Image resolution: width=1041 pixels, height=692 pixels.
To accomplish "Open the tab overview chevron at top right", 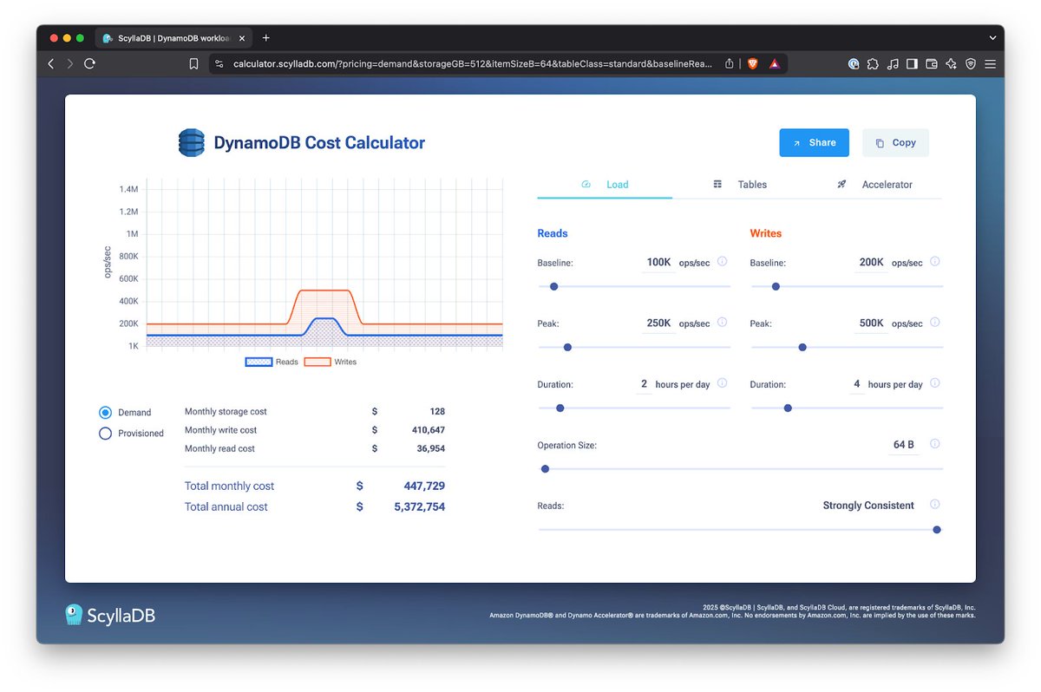I will [992, 37].
